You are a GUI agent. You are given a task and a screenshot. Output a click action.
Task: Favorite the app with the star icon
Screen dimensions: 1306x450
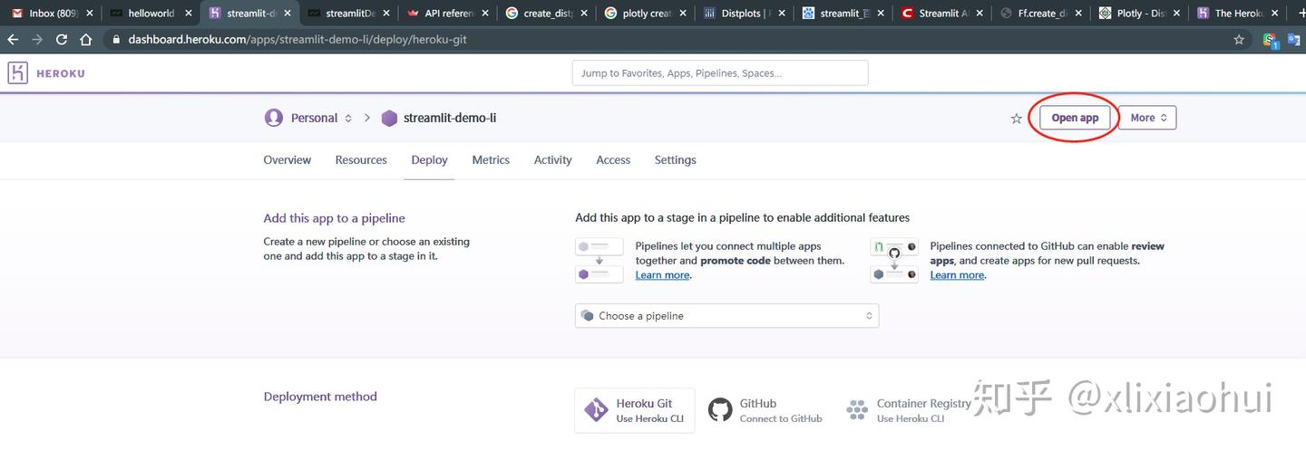1016,119
